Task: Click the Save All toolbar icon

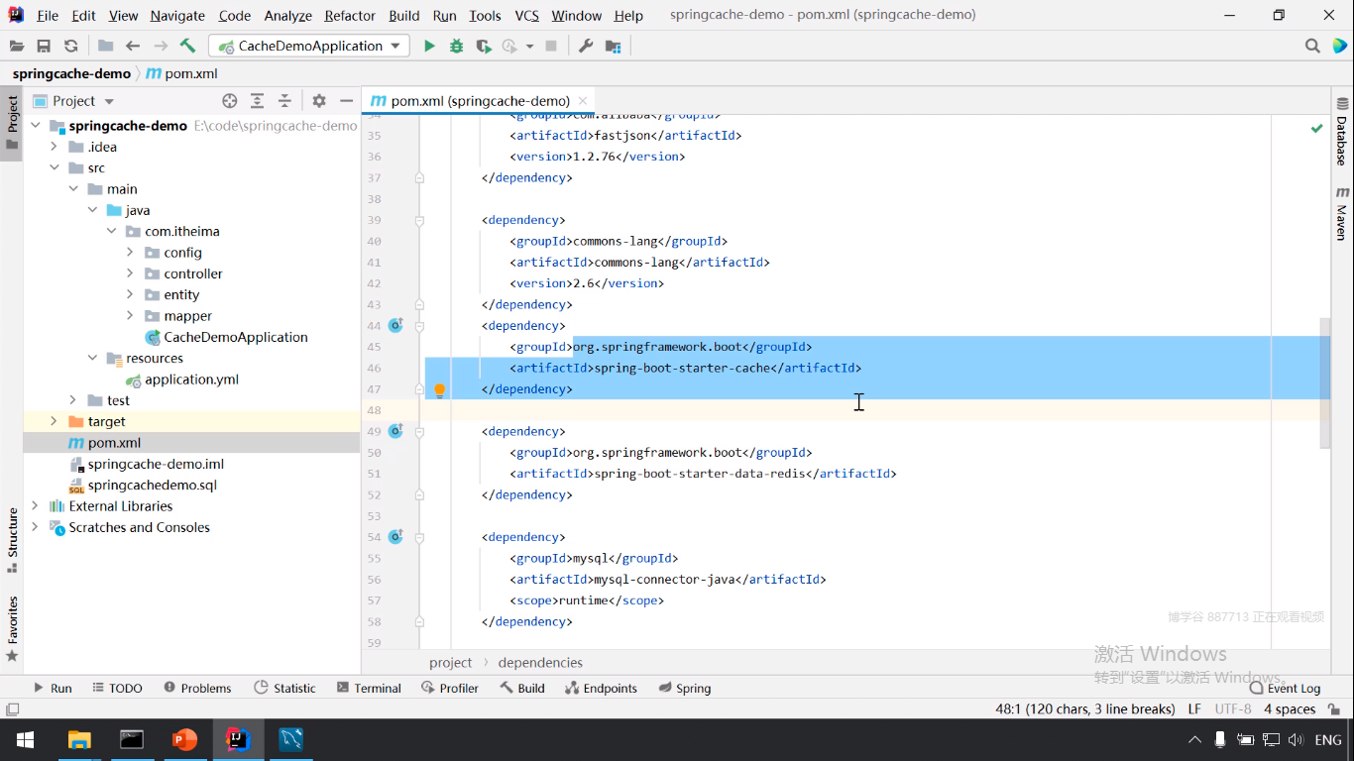Action: pos(44,46)
